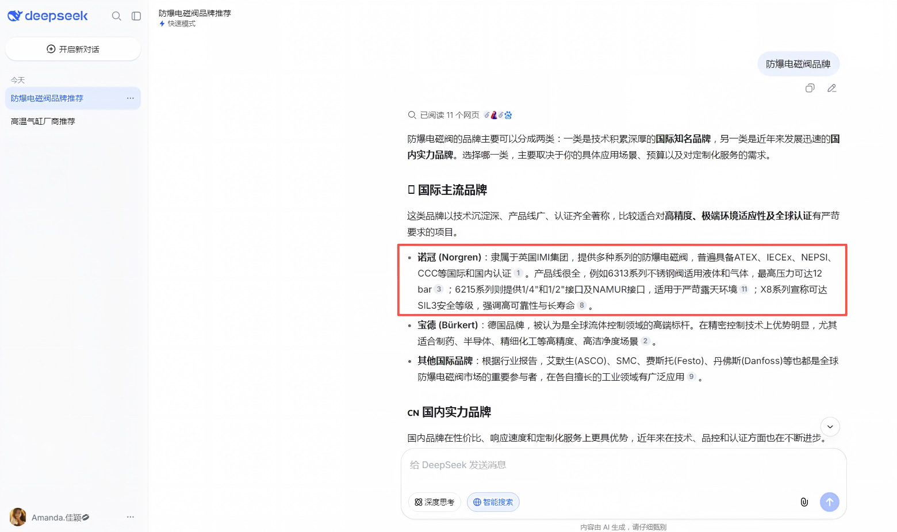Collapse the sidebar panel icon
This screenshot has height=532, width=897.
136,16
